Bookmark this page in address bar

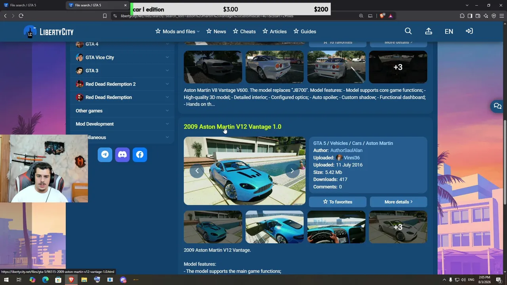click(x=105, y=16)
